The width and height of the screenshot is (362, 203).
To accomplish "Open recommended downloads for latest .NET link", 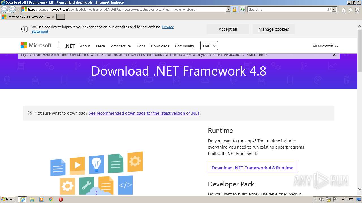I will tap(144, 113).
